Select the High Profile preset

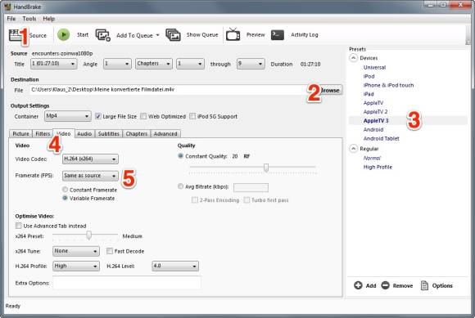click(x=378, y=167)
